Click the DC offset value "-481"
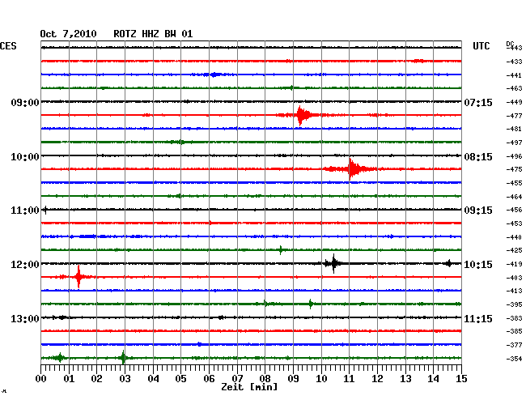Screen dimensions: 526x400 [x=514, y=129]
